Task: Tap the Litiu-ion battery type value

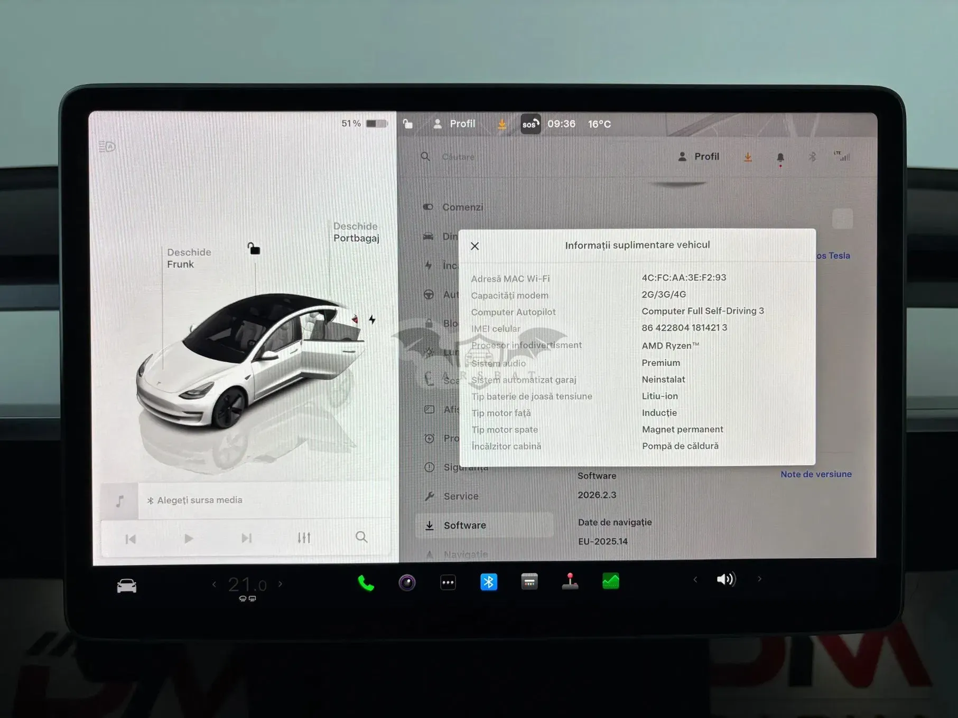Action: 659,396
